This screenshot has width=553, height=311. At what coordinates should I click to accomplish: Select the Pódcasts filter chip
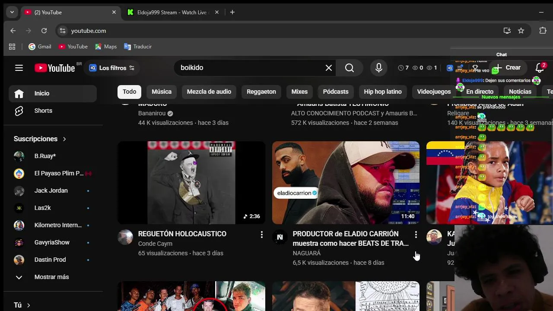(336, 92)
